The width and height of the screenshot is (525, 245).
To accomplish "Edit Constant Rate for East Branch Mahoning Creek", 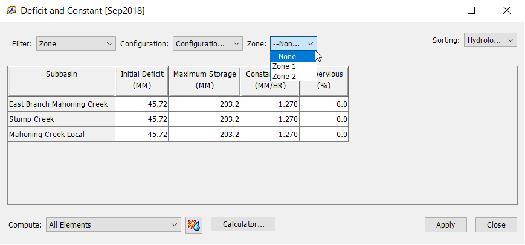I will 270,104.
